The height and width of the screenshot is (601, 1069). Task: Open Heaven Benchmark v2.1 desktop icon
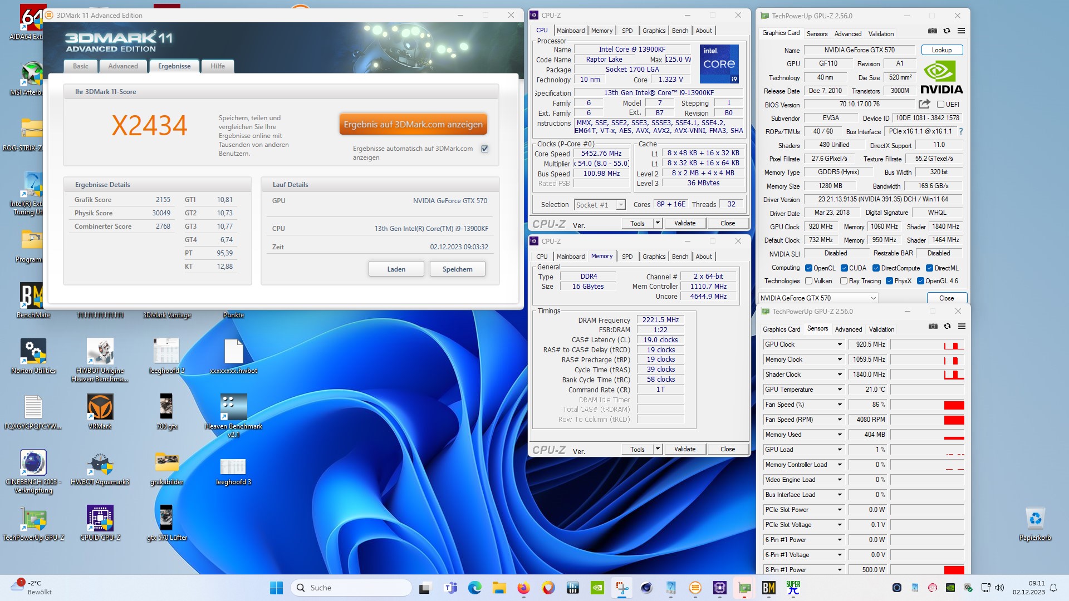tap(233, 416)
